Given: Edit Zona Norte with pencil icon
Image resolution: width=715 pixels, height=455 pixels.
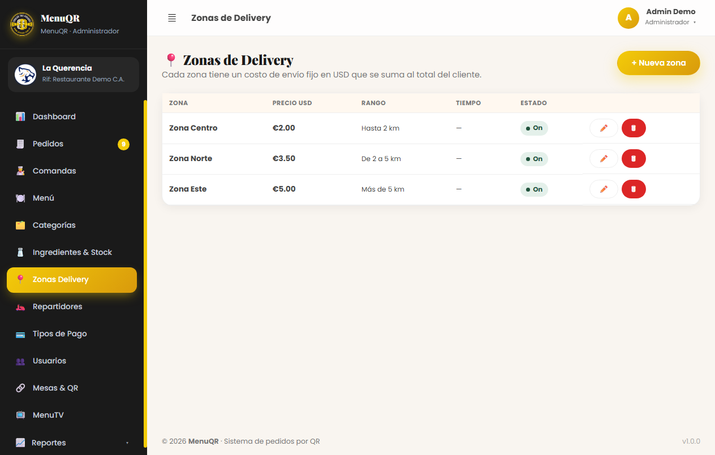Looking at the screenshot, I should [604, 159].
